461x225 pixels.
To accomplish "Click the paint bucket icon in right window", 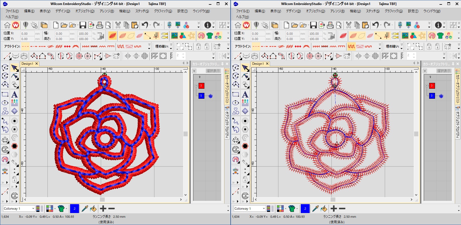I will tap(324, 208).
